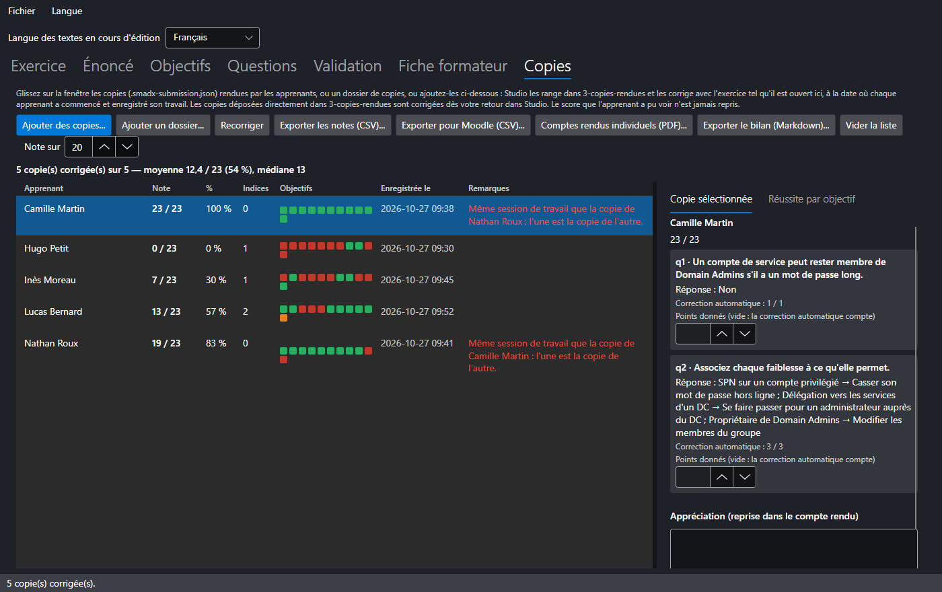Decrease the 'Note sur' value with down arrow
This screenshot has width=942, height=592.
126,147
